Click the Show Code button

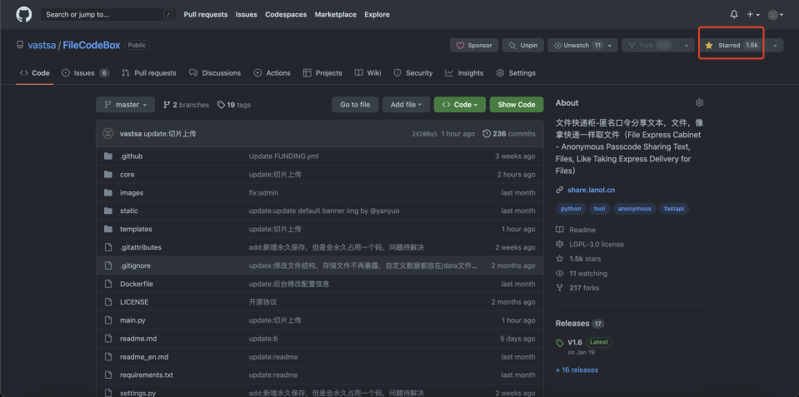[x=517, y=104]
